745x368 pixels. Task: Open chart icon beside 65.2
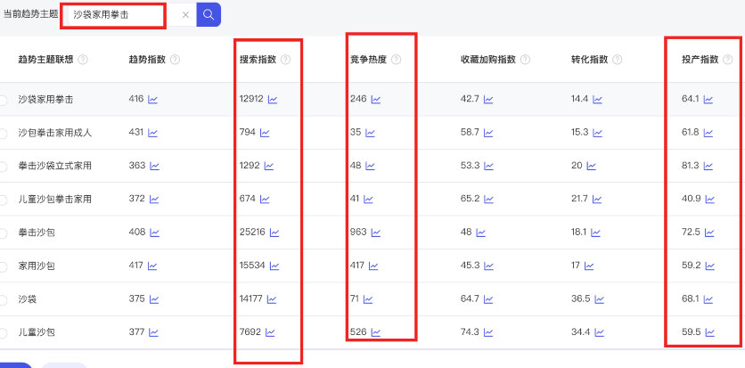click(x=489, y=200)
